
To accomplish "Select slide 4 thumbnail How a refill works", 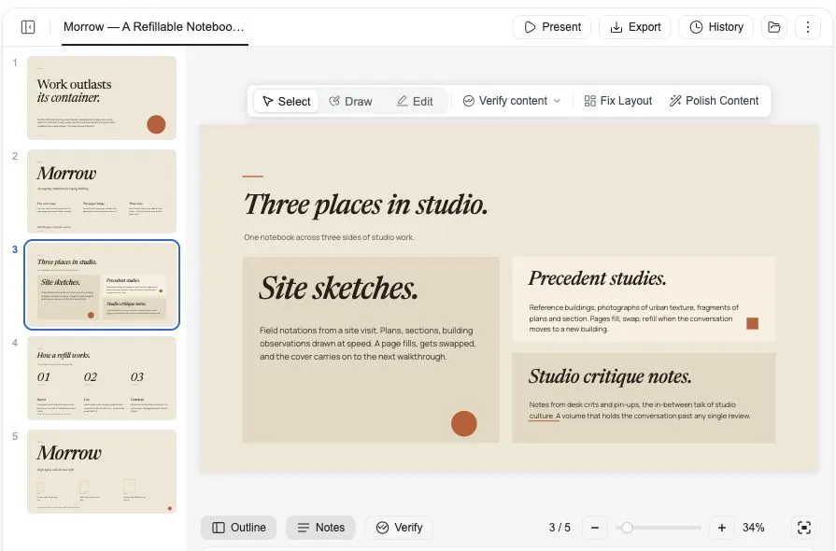I will [x=102, y=378].
